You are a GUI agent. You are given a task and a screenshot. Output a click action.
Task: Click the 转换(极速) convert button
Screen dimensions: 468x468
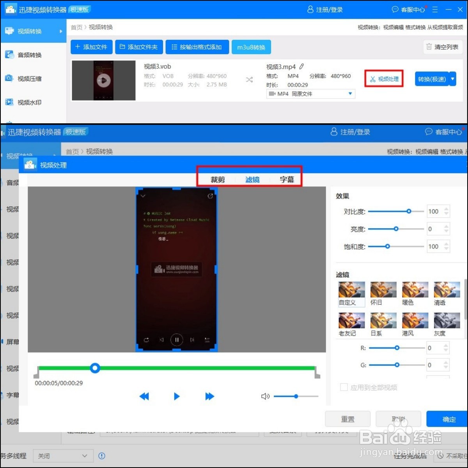[x=431, y=79]
